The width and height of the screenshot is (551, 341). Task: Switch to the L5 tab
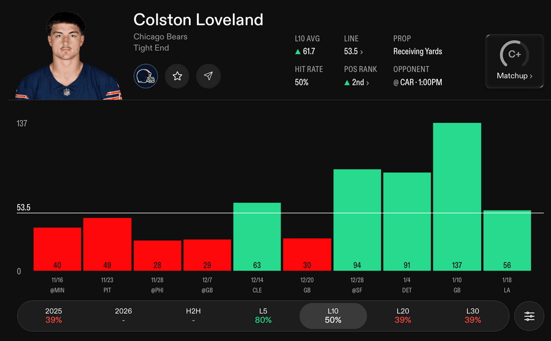click(x=263, y=316)
